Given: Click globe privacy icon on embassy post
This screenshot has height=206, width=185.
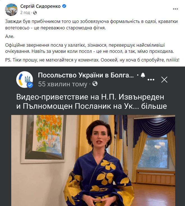Looking at the screenshot, I should (x=95, y=84).
